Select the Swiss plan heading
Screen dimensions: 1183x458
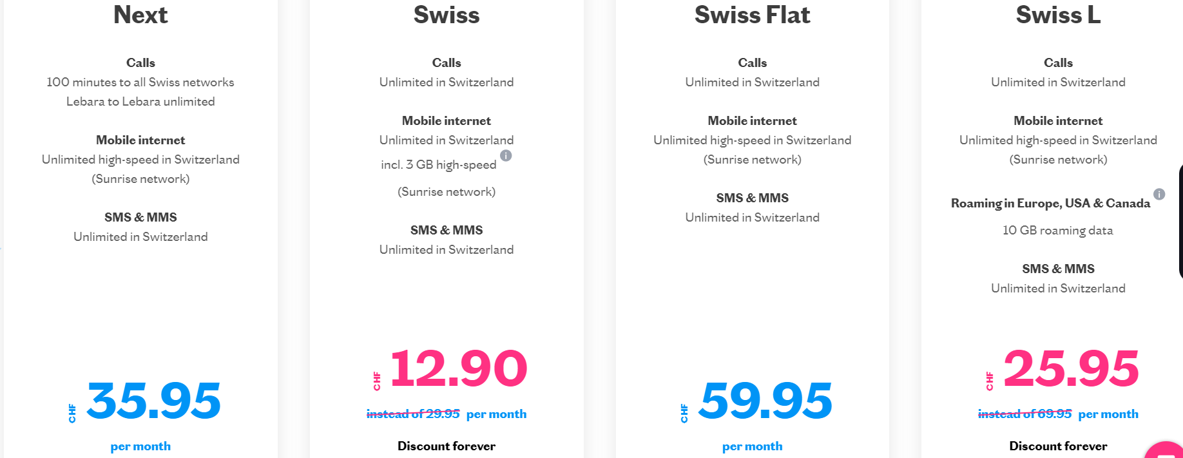coord(447,14)
